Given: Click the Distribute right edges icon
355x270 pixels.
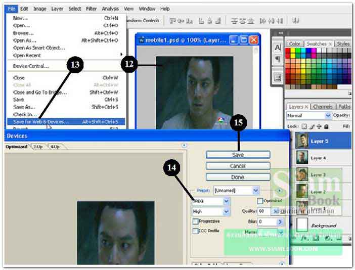Looking at the screenshot, I should [x=280, y=21].
